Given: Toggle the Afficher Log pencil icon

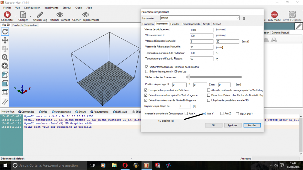Looking at the screenshot, I should (40, 14).
